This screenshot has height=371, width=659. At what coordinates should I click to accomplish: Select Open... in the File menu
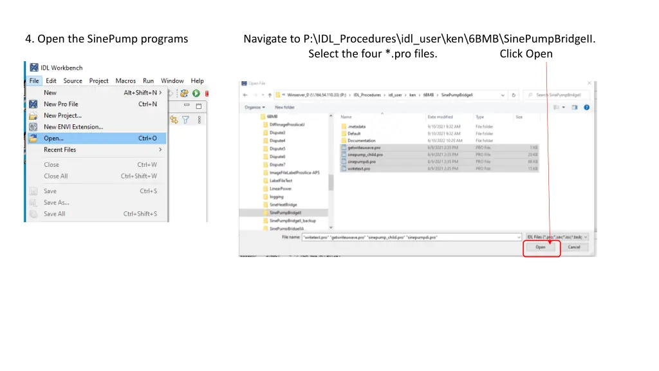pos(97,138)
